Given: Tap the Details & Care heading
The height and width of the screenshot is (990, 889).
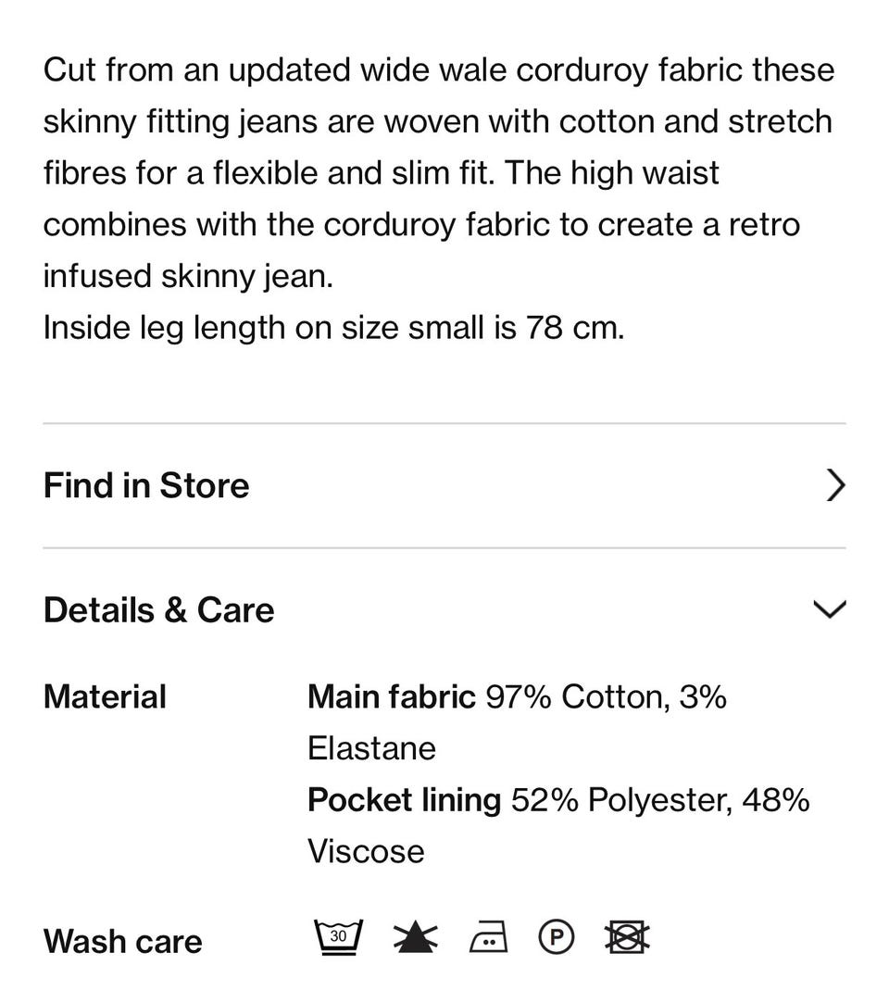Looking at the screenshot, I should (158, 609).
